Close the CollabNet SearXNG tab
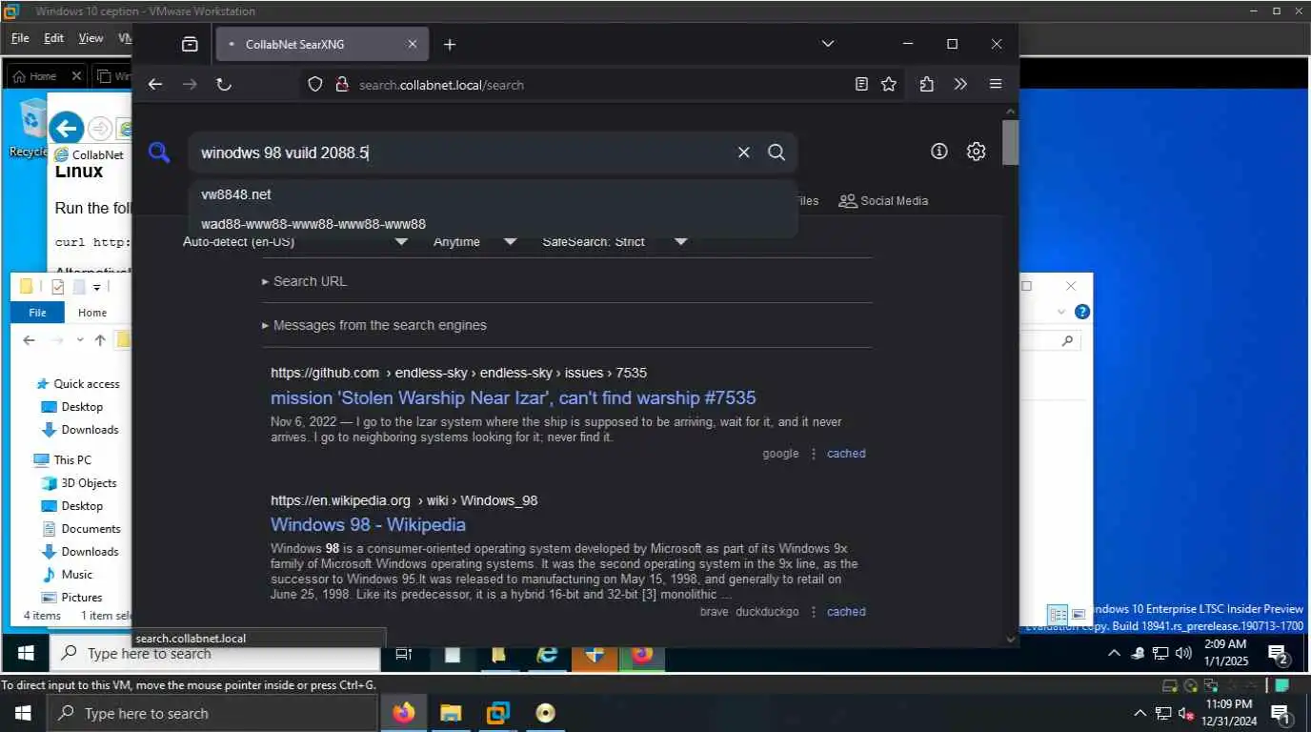Viewport: 1311px width, 732px height. [413, 44]
